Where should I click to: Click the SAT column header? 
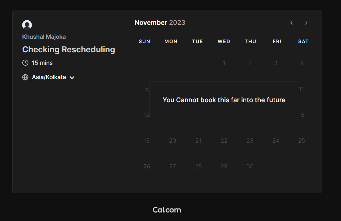click(303, 41)
